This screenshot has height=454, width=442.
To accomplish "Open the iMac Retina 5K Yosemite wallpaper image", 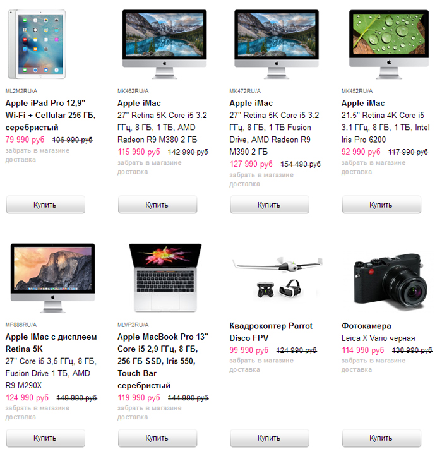I will (x=52, y=278).
